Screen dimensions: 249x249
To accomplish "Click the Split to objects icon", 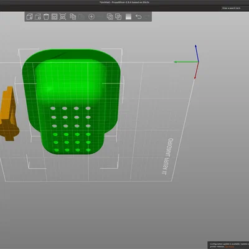I will [110, 17].
